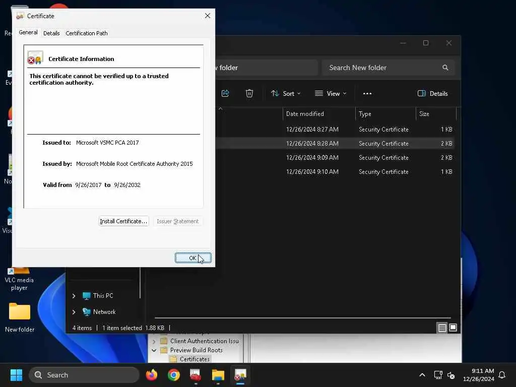Select the file row dated 12/26/2024 9:09 AM
The image size is (516, 387).
coord(335,158)
